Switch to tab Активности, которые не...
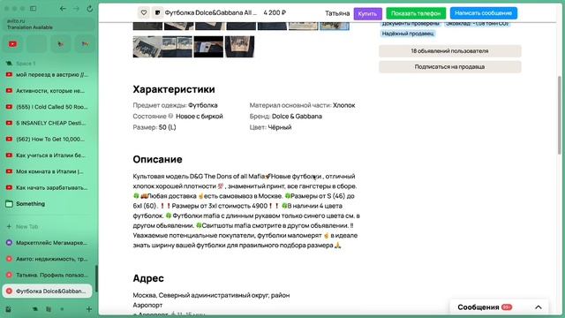Screen dimensions: 565x318 click(x=48, y=91)
